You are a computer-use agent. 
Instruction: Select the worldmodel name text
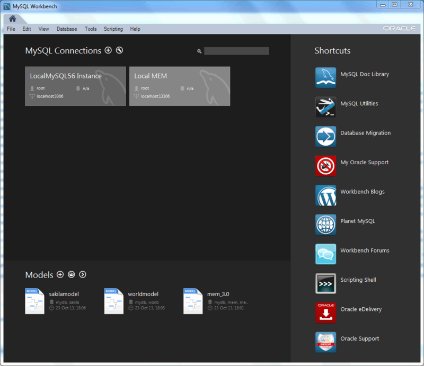143,294
